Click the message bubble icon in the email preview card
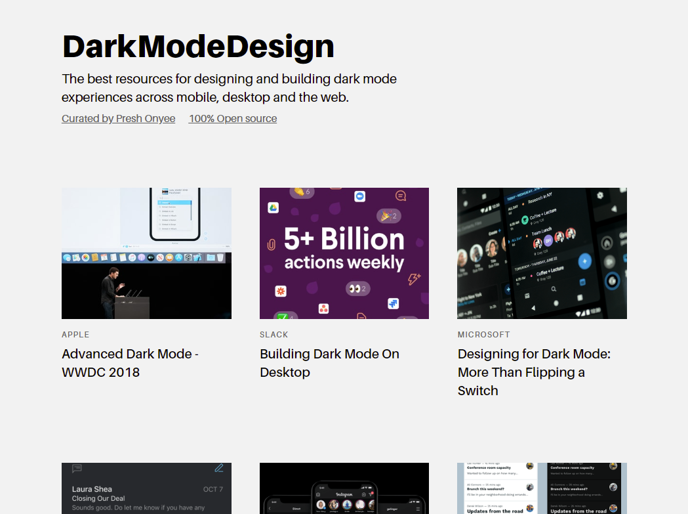Image resolution: width=688 pixels, height=514 pixels. click(76, 468)
